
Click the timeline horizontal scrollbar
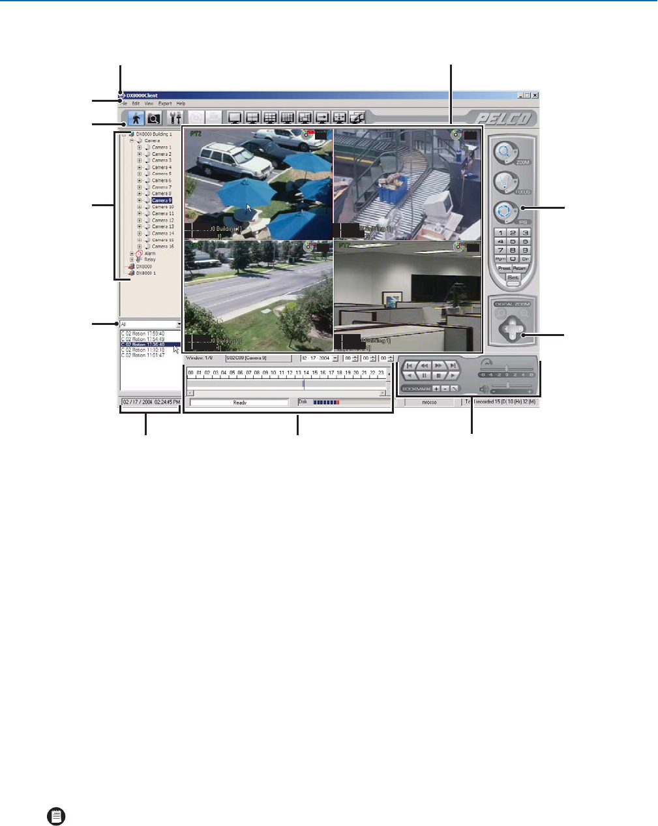tap(286, 393)
